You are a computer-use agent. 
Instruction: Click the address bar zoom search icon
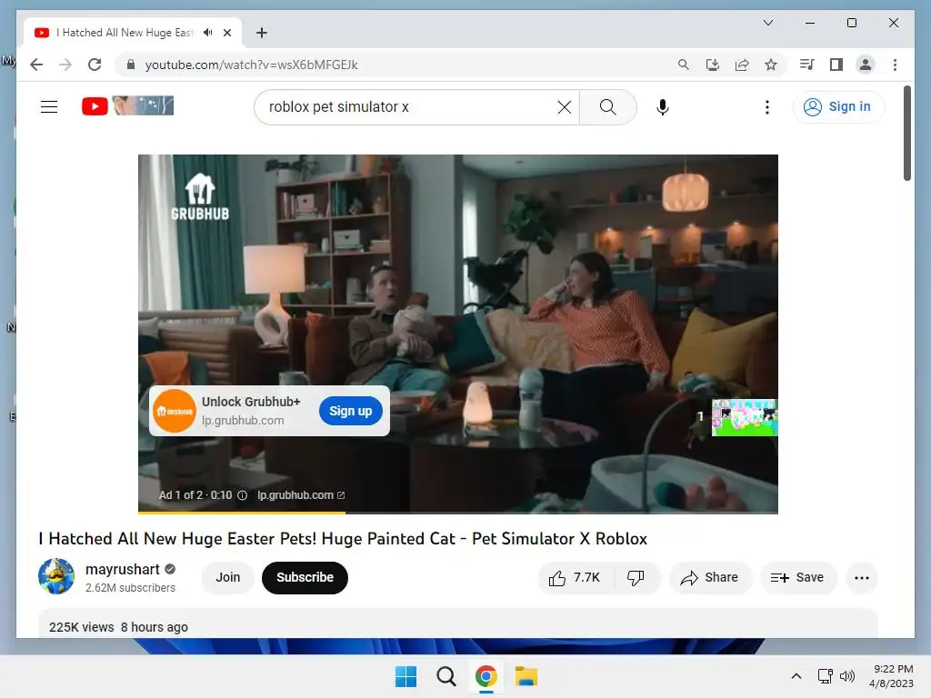click(x=684, y=65)
